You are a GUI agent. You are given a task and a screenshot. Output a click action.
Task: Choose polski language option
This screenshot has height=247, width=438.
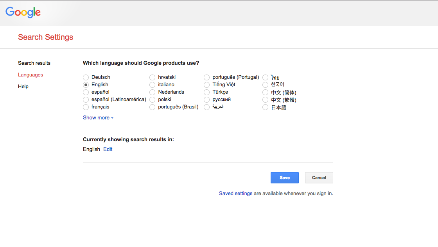(x=152, y=100)
